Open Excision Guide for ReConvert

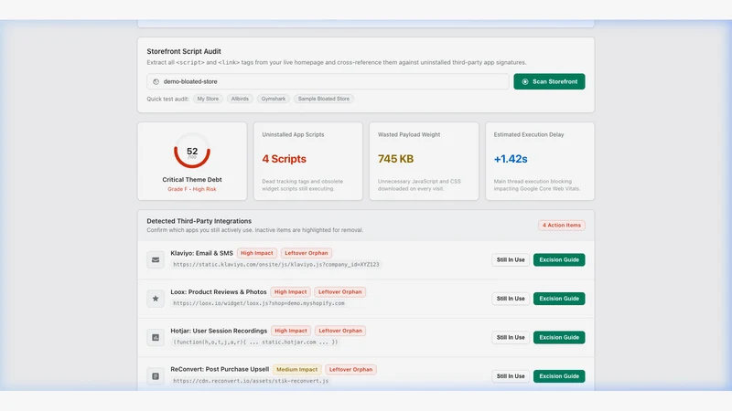pyautogui.click(x=559, y=376)
